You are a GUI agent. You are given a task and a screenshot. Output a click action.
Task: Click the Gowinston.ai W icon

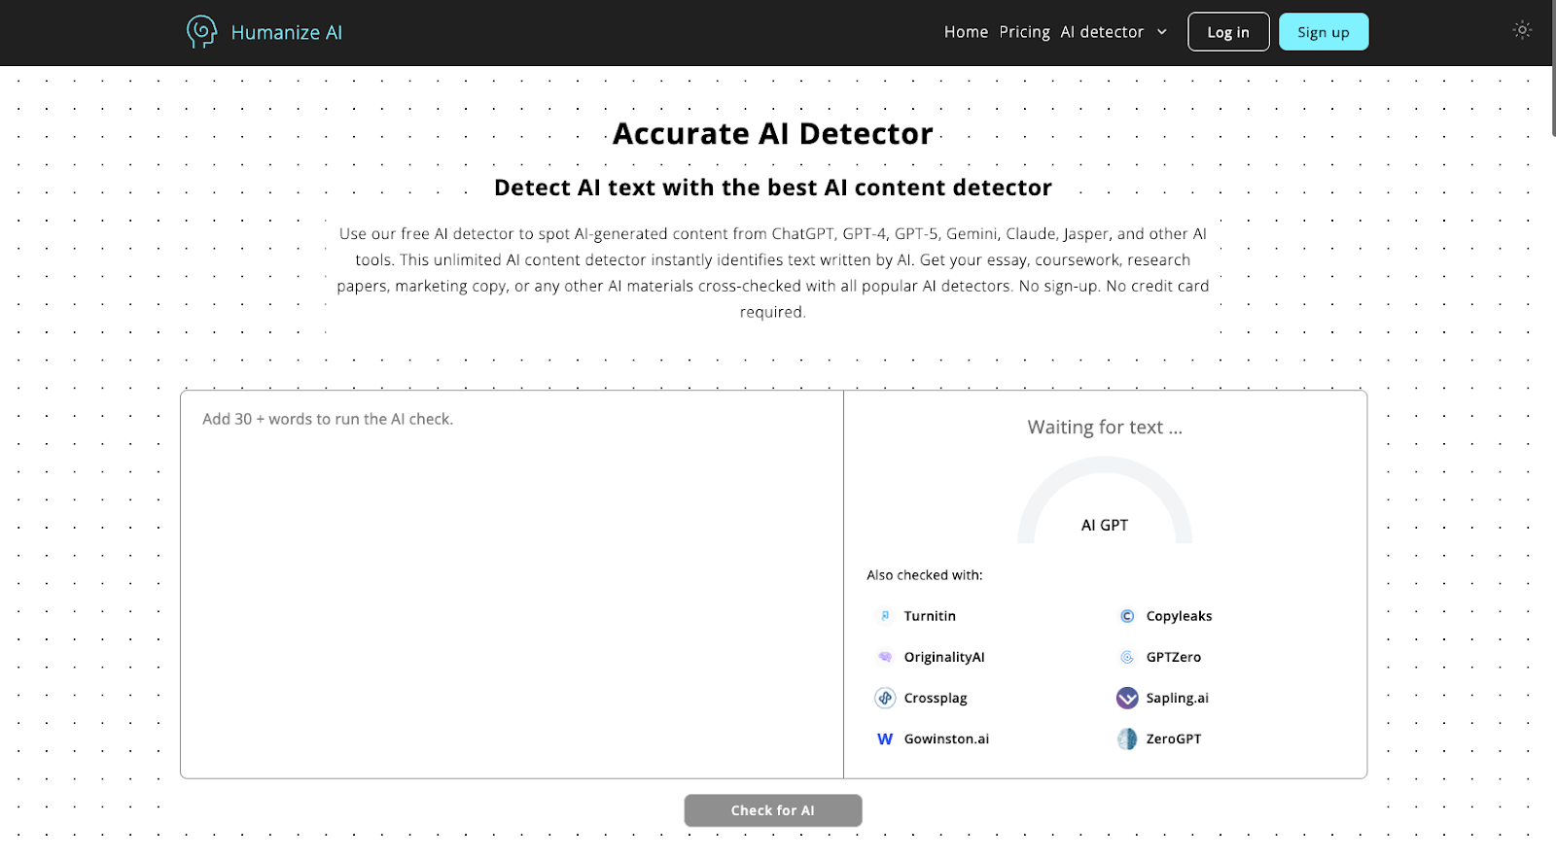885,739
